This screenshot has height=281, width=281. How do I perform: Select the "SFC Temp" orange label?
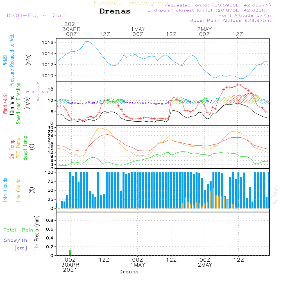(19, 148)
